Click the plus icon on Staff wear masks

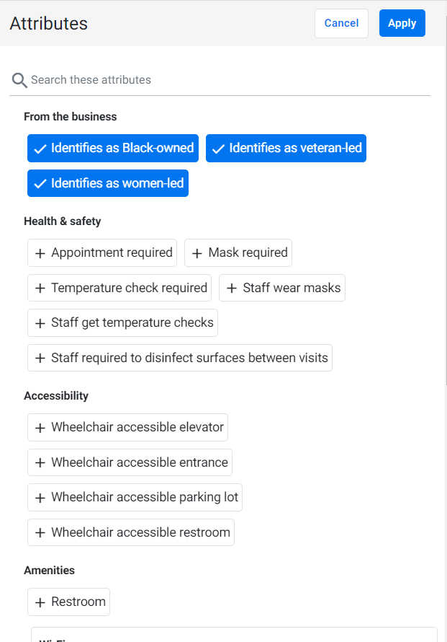click(232, 289)
